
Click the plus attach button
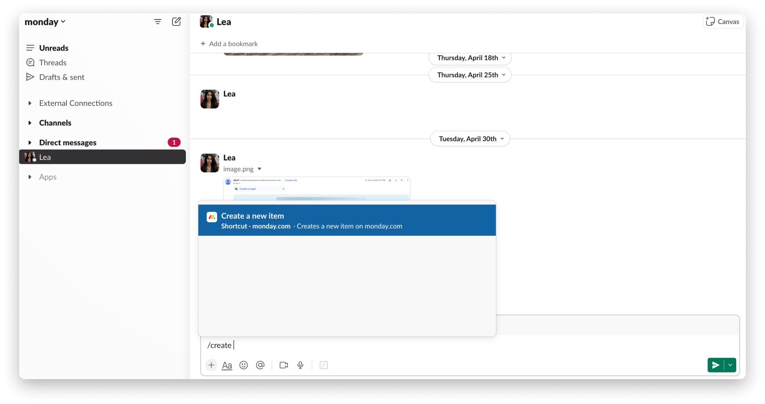(211, 365)
